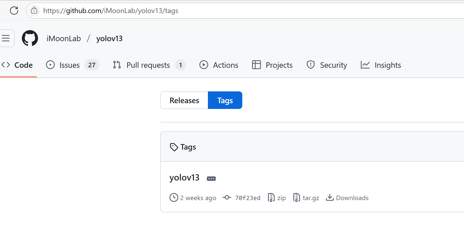Screen dimensions: 464x243
Task: Click the Security shield icon
Action: pos(311,65)
